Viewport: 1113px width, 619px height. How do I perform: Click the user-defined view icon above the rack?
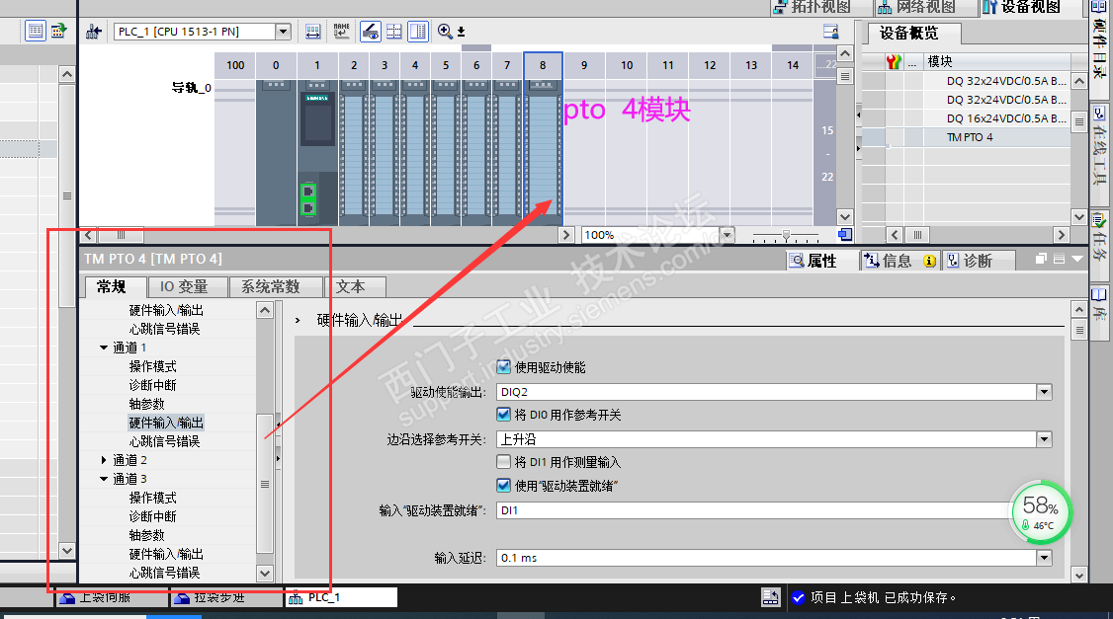point(830,32)
